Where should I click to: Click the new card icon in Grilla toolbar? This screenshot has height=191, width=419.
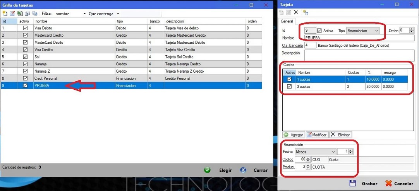[5, 14]
